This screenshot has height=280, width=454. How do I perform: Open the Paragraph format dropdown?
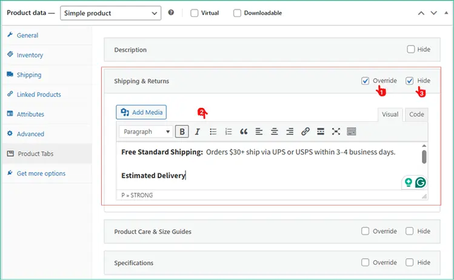point(146,132)
